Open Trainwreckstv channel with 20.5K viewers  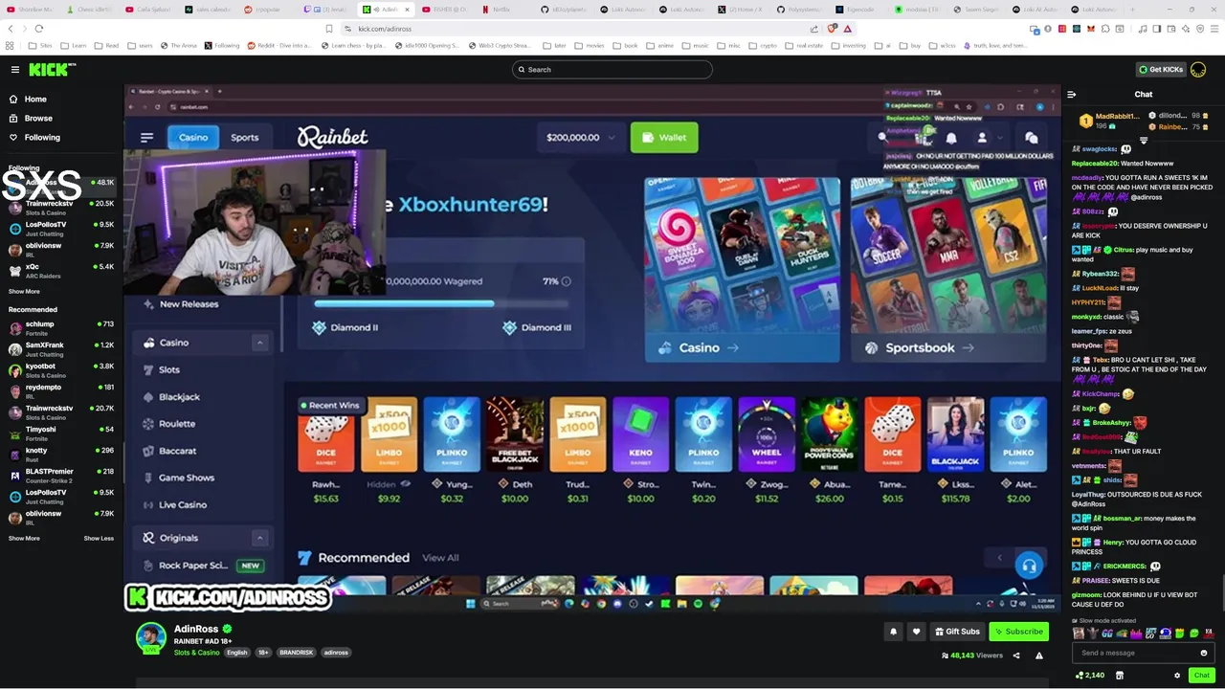[61, 208]
